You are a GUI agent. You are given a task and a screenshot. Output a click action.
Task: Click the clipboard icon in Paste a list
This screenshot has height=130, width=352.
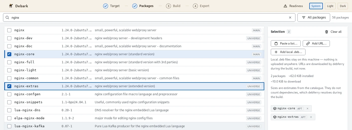click(x=276, y=43)
